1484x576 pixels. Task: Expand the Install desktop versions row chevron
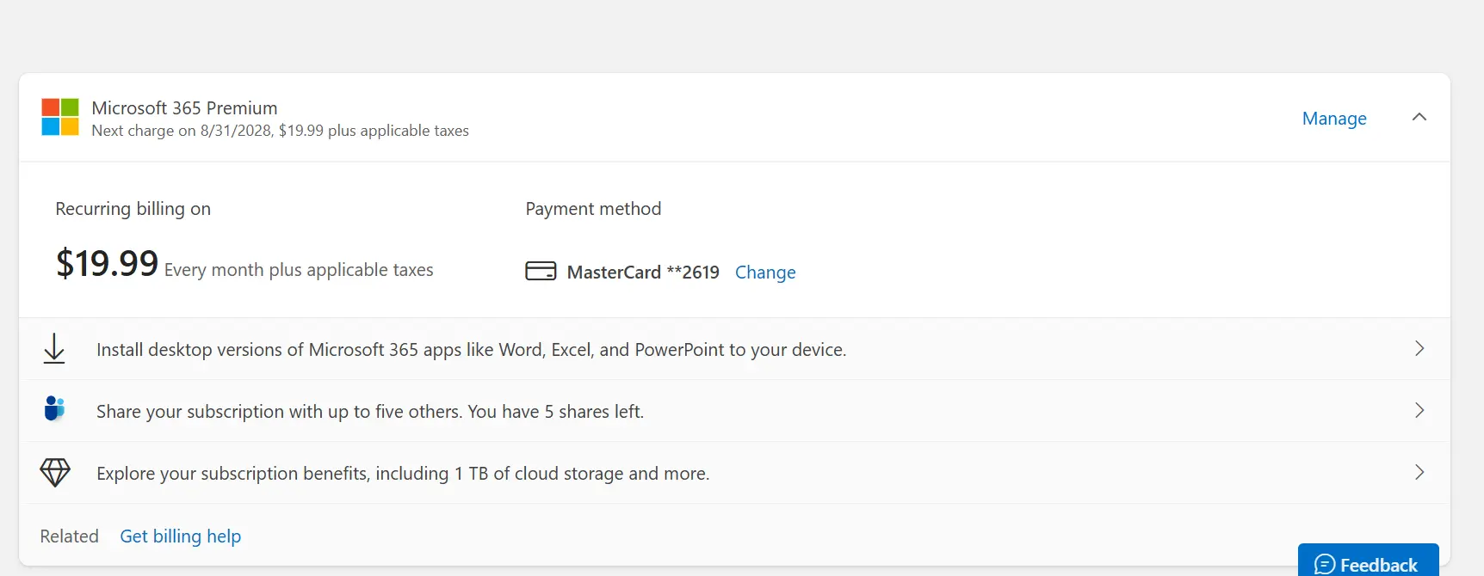click(x=1419, y=348)
